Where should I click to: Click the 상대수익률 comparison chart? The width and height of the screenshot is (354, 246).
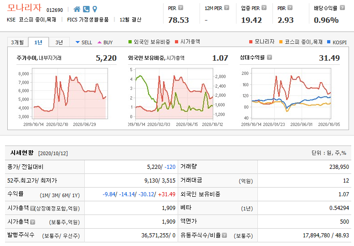(x=291, y=94)
